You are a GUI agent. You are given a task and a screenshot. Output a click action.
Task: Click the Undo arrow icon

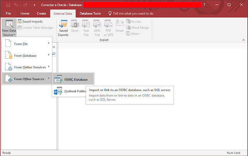pos(16,5)
